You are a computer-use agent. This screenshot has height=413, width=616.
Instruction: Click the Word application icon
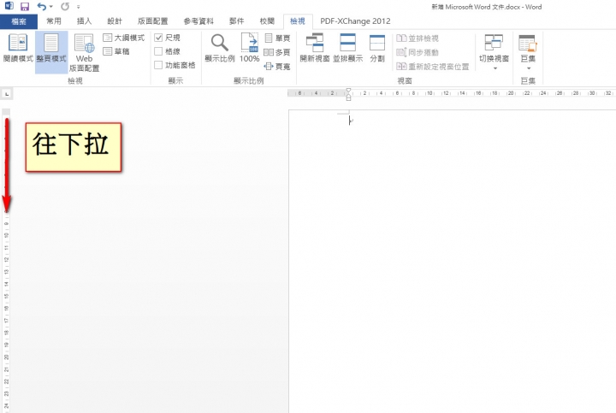click(9, 6)
